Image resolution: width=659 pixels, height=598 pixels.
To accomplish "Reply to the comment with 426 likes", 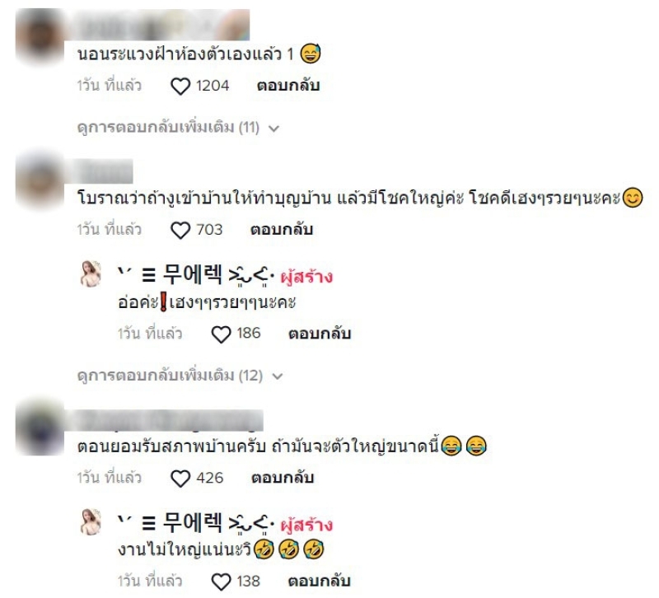I will (x=283, y=478).
